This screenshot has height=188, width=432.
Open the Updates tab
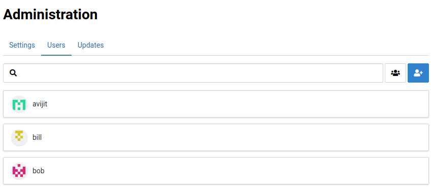[91, 45]
